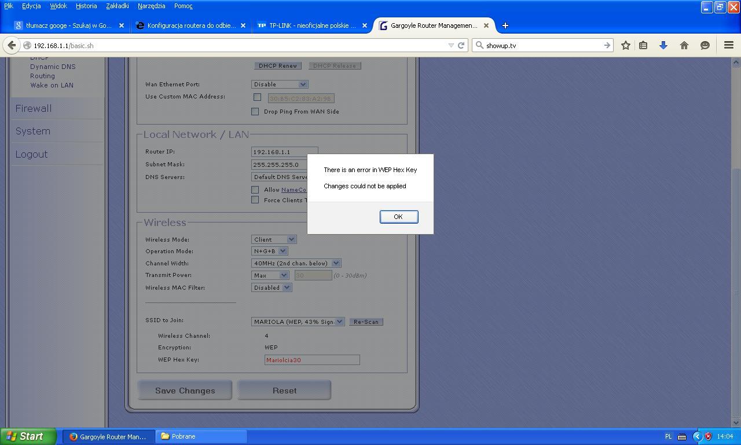Open the Widok menu
This screenshot has height=445, width=741.
58,6
